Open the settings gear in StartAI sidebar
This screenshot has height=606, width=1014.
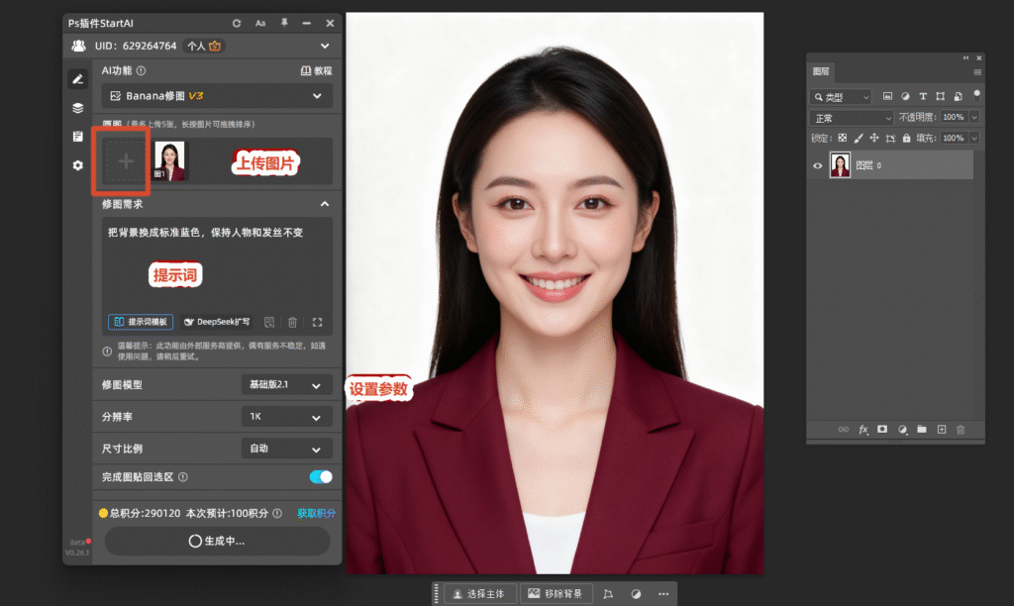click(78, 165)
